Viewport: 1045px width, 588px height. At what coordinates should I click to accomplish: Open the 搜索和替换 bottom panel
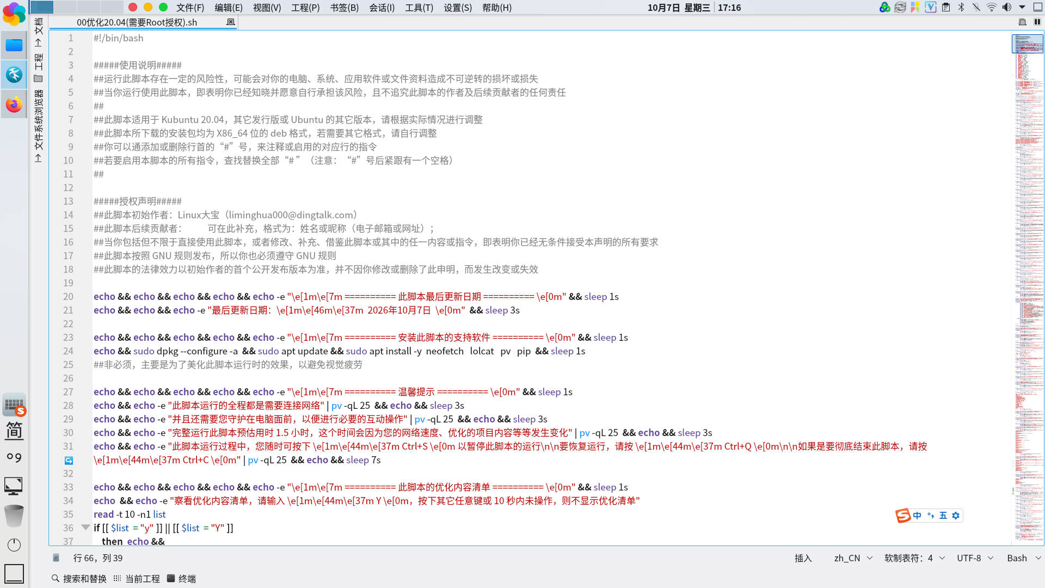(79, 579)
